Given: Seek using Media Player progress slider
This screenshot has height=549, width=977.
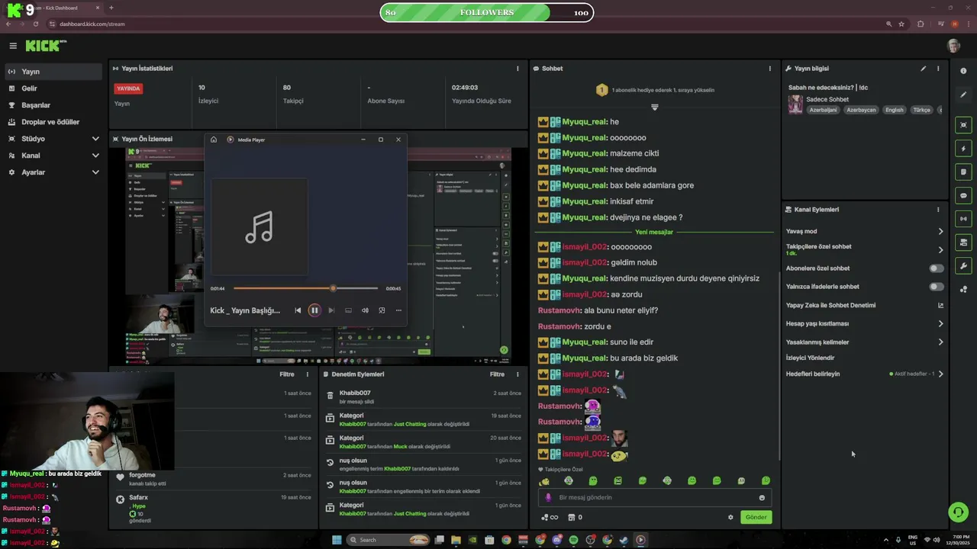Looking at the screenshot, I should click(305, 288).
